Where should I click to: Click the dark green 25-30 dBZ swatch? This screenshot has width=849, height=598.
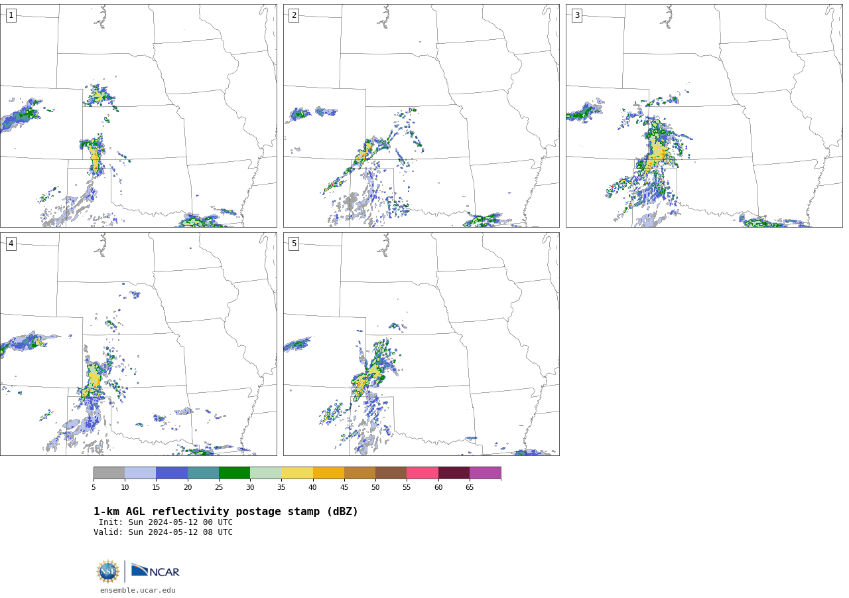point(234,473)
